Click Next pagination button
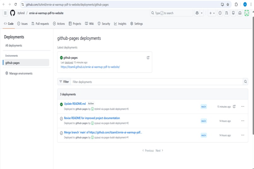 click(x=159, y=150)
